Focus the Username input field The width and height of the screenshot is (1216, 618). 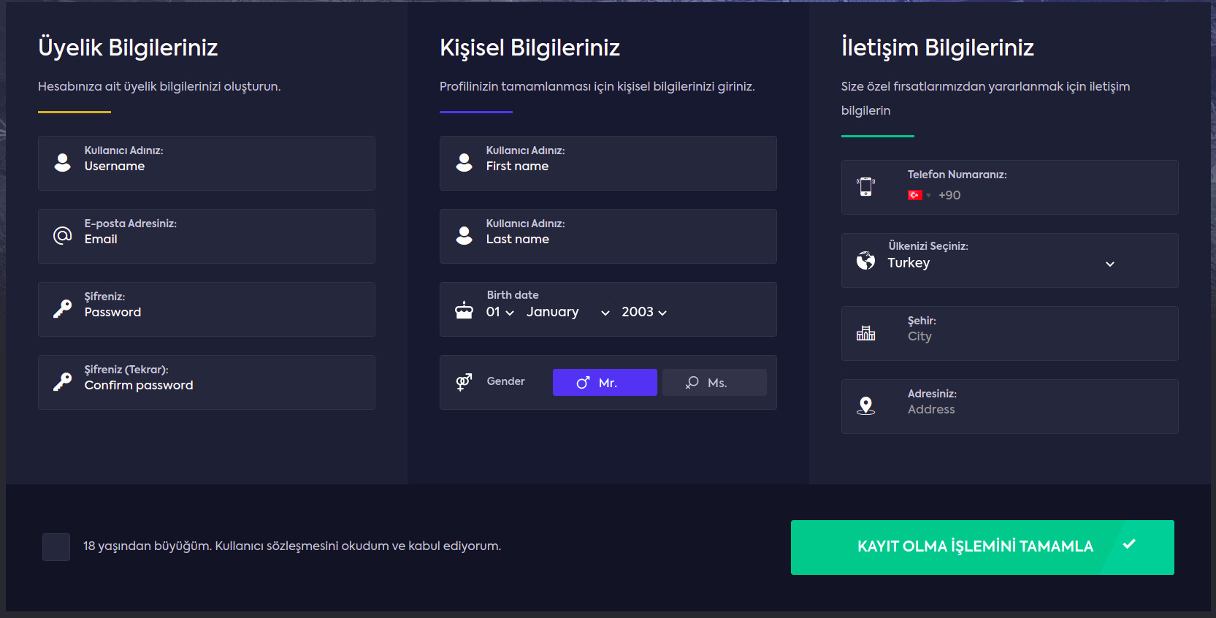(x=207, y=163)
